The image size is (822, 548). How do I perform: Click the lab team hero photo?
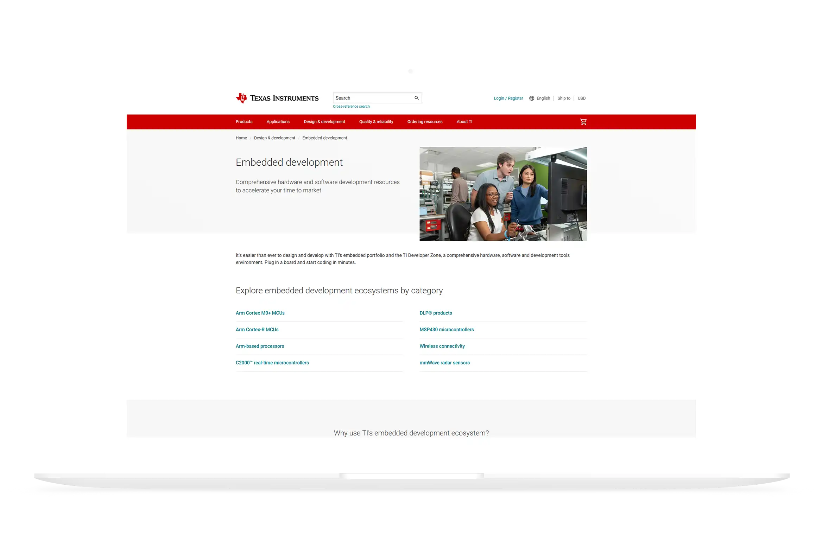tap(503, 194)
